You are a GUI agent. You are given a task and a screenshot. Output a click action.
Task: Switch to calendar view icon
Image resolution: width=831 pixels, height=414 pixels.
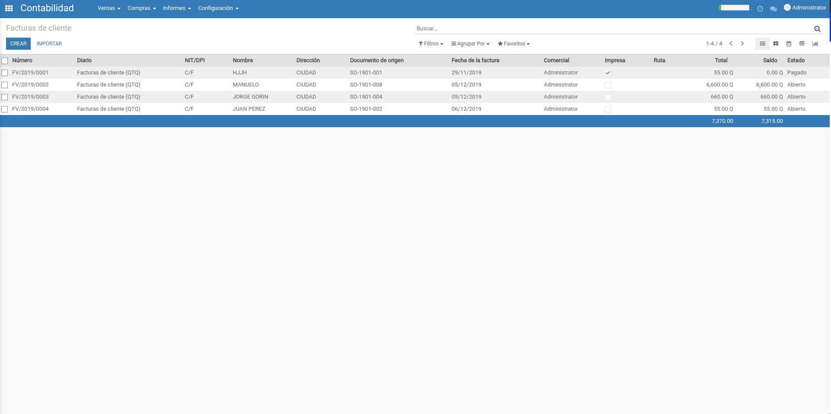click(789, 44)
